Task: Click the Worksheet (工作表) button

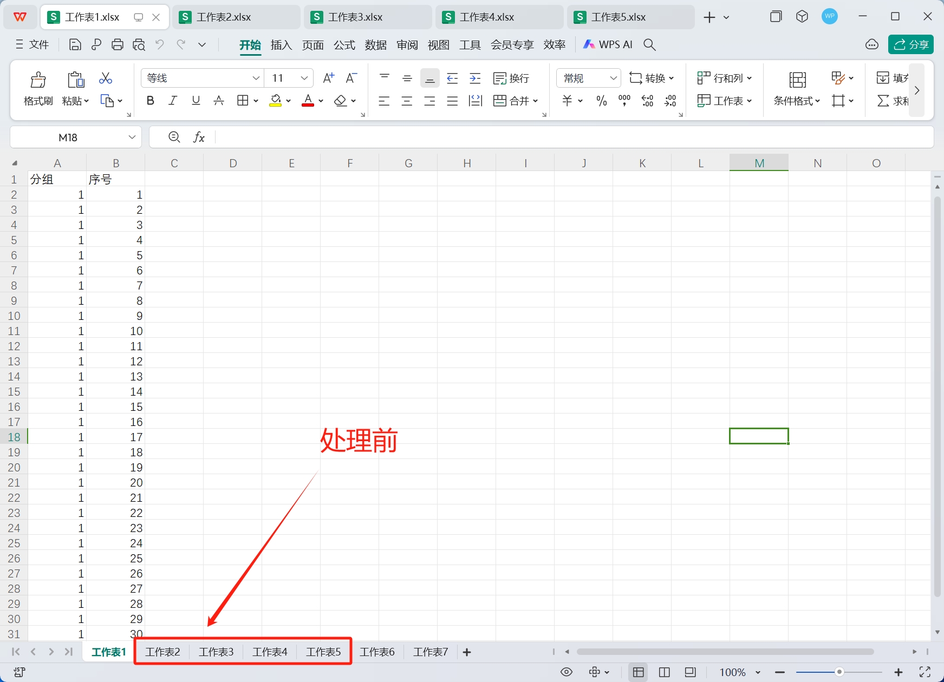Action: pos(725,101)
